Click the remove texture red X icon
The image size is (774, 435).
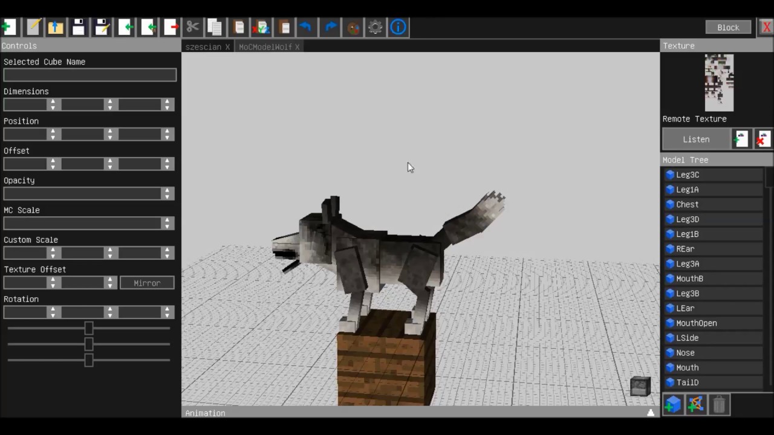763,140
